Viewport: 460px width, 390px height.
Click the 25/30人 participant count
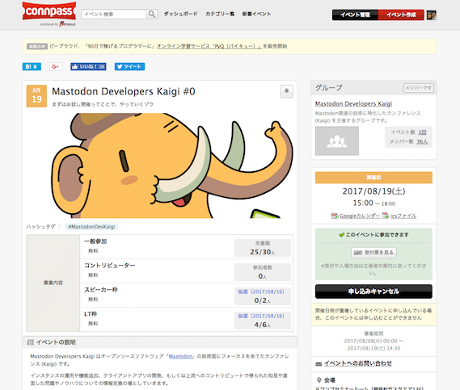pos(262,252)
